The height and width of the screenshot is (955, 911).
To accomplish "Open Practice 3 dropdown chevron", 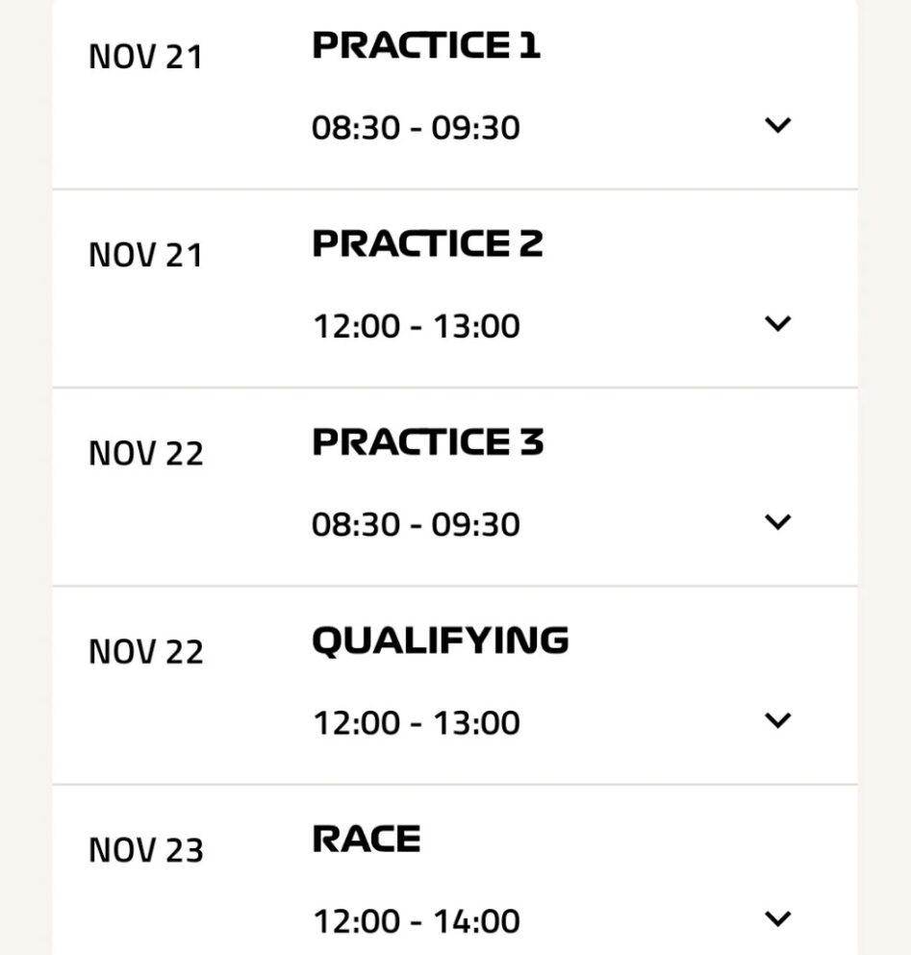I will pos(777,521).
